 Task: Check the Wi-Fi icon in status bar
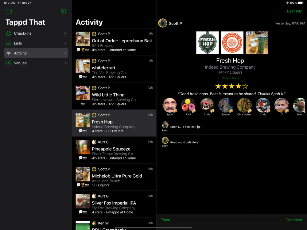click(x=287, y=3)
